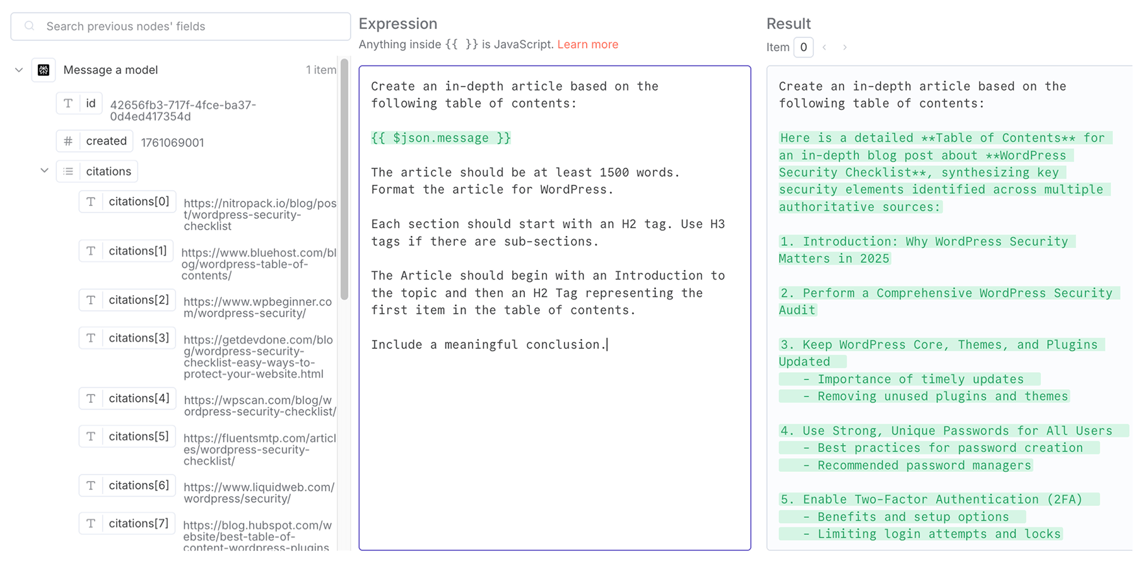This screenshot has width=1133, height=564.
Task: Click the text type icon beside id
Action: coord(68,103)
